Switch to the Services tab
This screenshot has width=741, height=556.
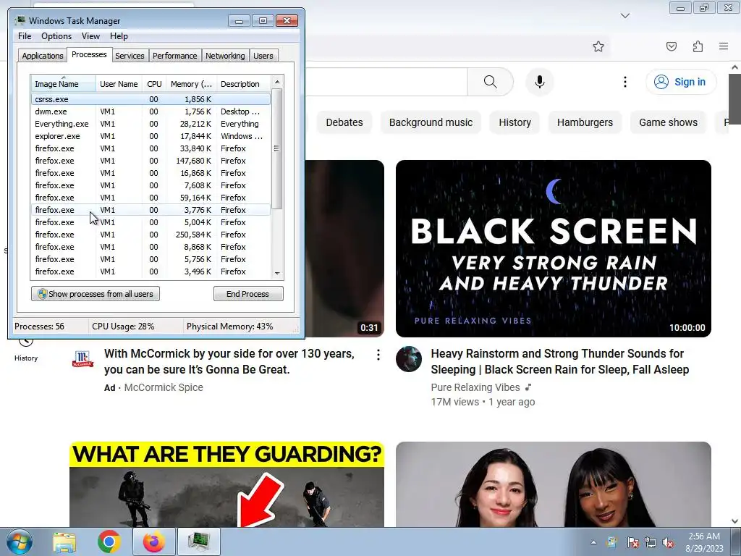point(130,55)
